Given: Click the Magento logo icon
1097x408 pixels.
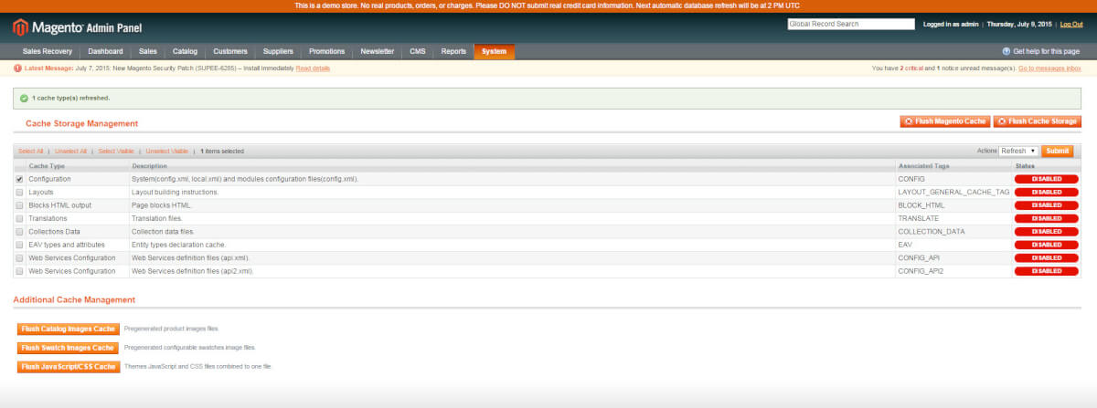Looking at the screenshot, I should coord(21,27).
